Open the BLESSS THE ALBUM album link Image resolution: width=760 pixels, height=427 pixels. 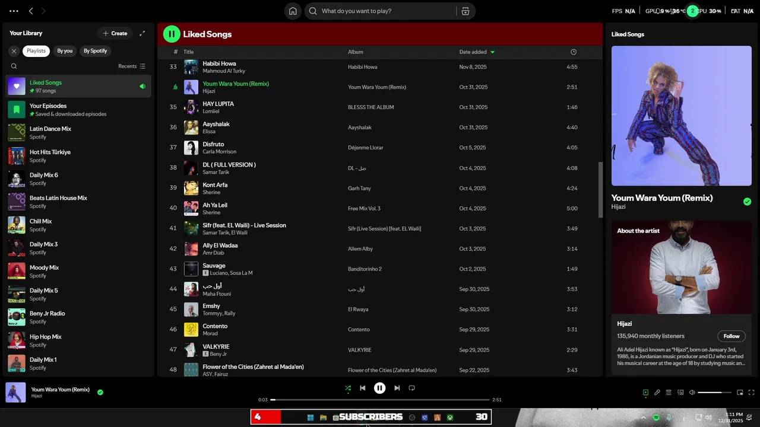coord(370,107)
